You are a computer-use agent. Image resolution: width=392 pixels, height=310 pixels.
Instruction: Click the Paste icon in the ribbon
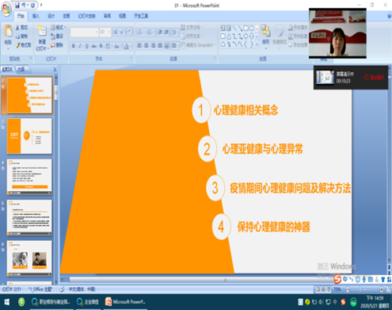[8, 31]
